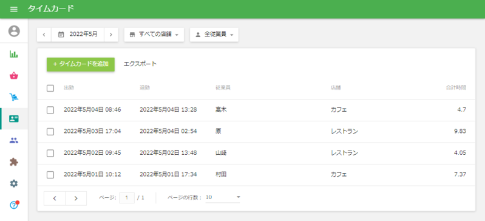
Task: Click the タイムカードを追加 button
Action: pyautogui.click(x=81, y=64)
